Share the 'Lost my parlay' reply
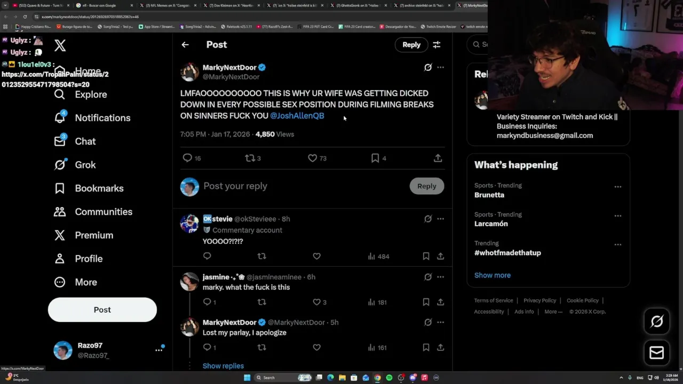683x384 pixels. 440,347
